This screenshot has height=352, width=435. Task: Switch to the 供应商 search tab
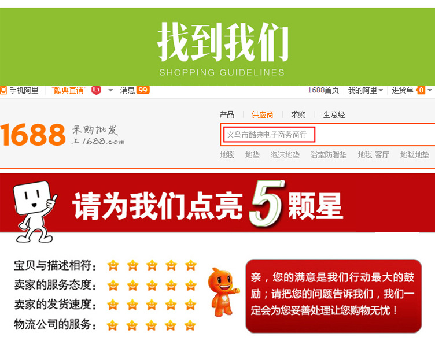point(263,114)
